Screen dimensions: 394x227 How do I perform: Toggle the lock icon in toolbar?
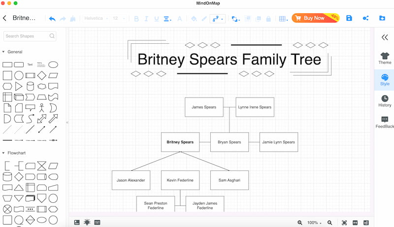pyautogui.click(x=268, y=19)
